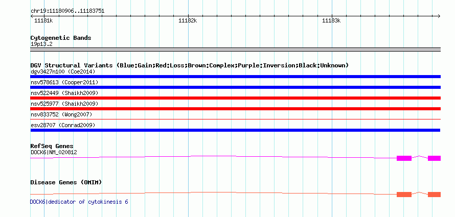
Task: Select the DGV Structural Variants track heading
Action: pyautogui.click(x=190, y=65)
